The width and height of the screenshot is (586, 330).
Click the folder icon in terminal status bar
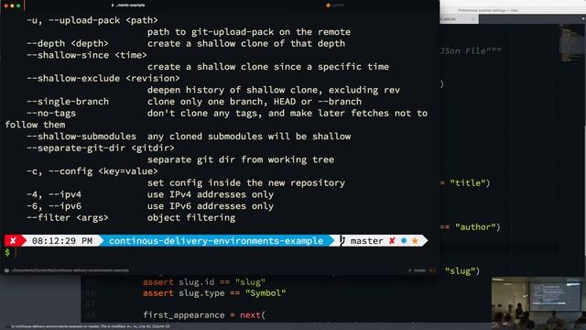tap(6, 270)
